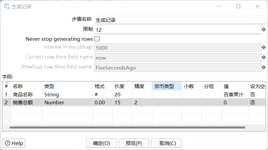
Task: Maximize the 生成记录 dialog window
Action: (238, 6)
